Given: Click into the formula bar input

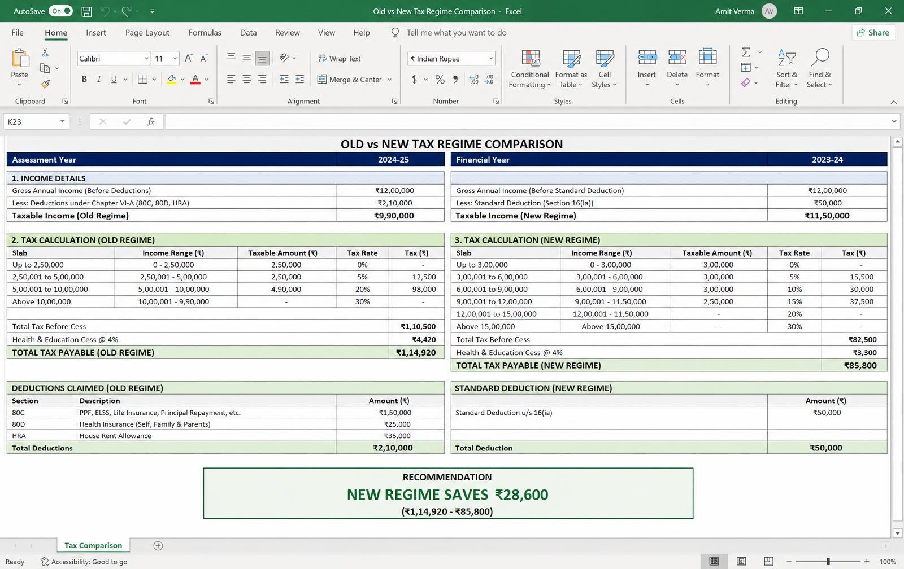Looking at the screenshot, I should pyautogui.click(x=527, y=121).
